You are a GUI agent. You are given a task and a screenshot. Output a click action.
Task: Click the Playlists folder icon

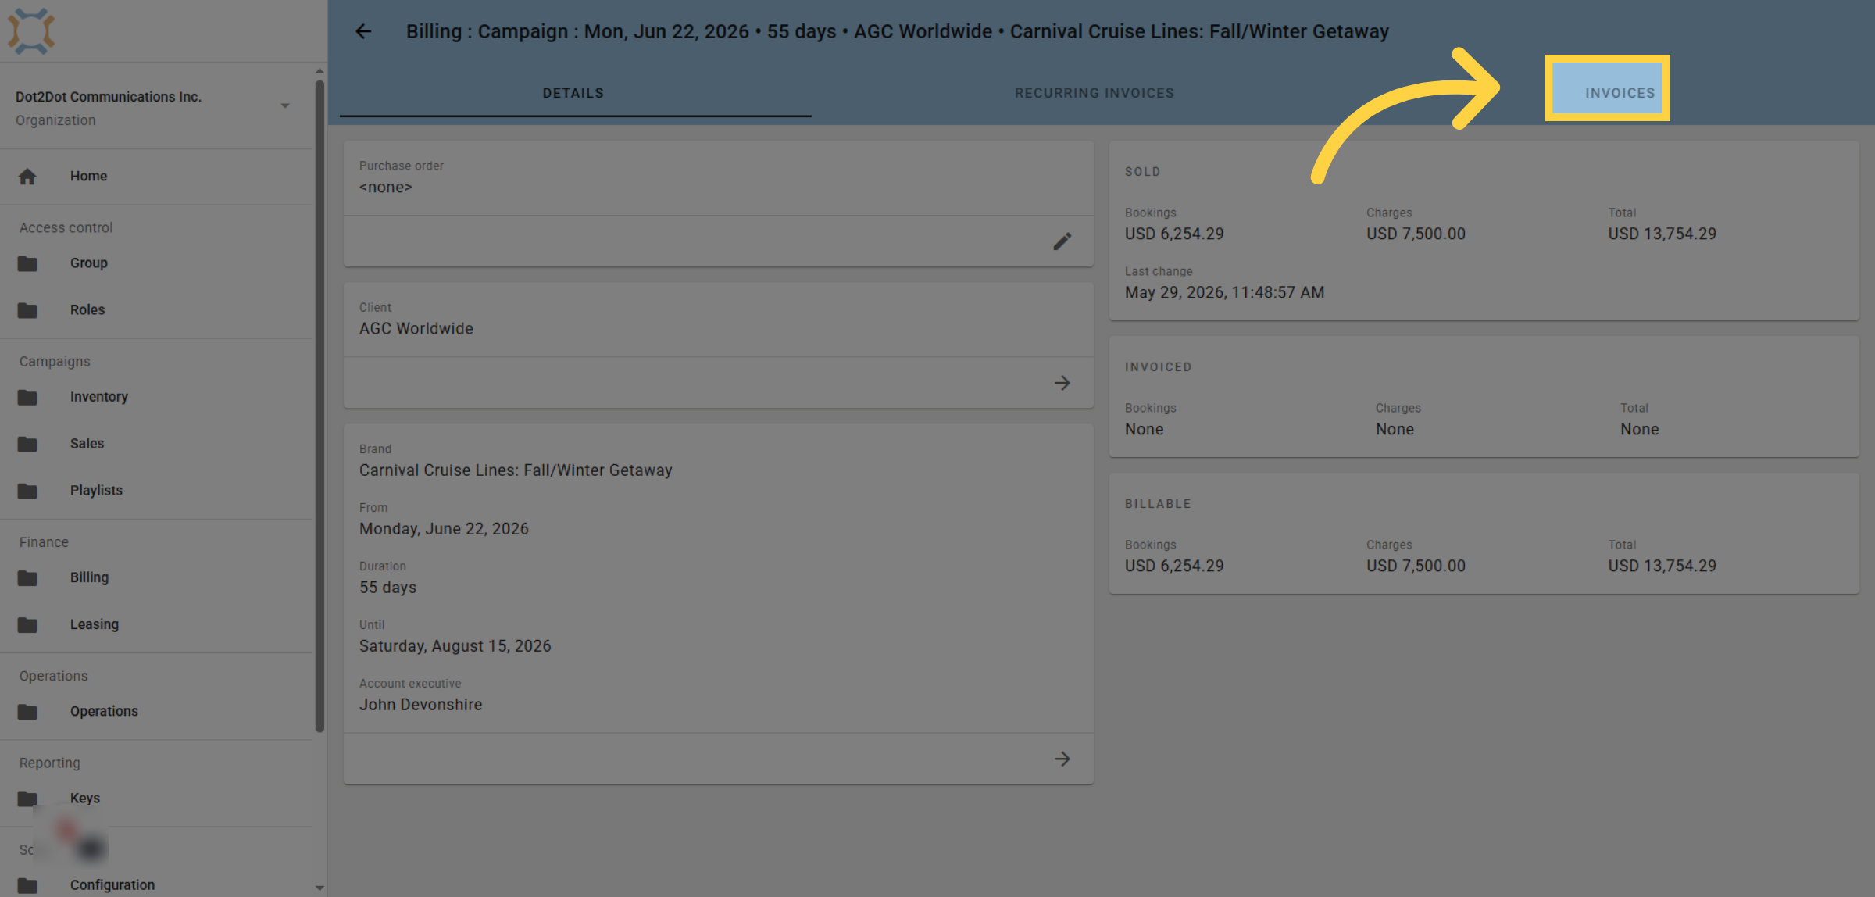click(27, 491)
